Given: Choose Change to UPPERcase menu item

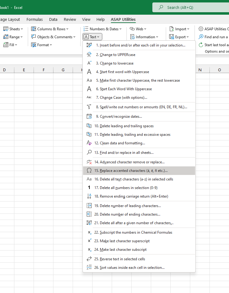Looking at the screenshot, I should click(139, 55).
